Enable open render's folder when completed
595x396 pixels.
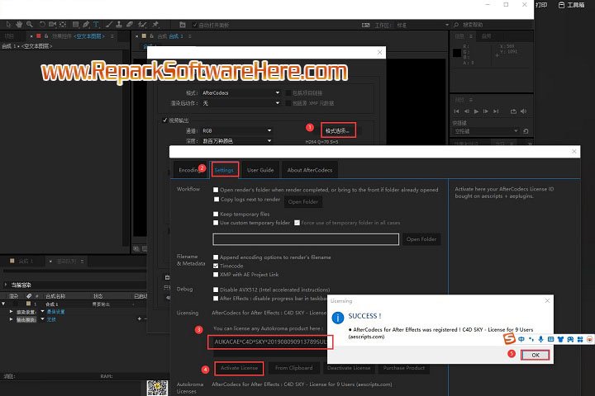tap(216, 190)
